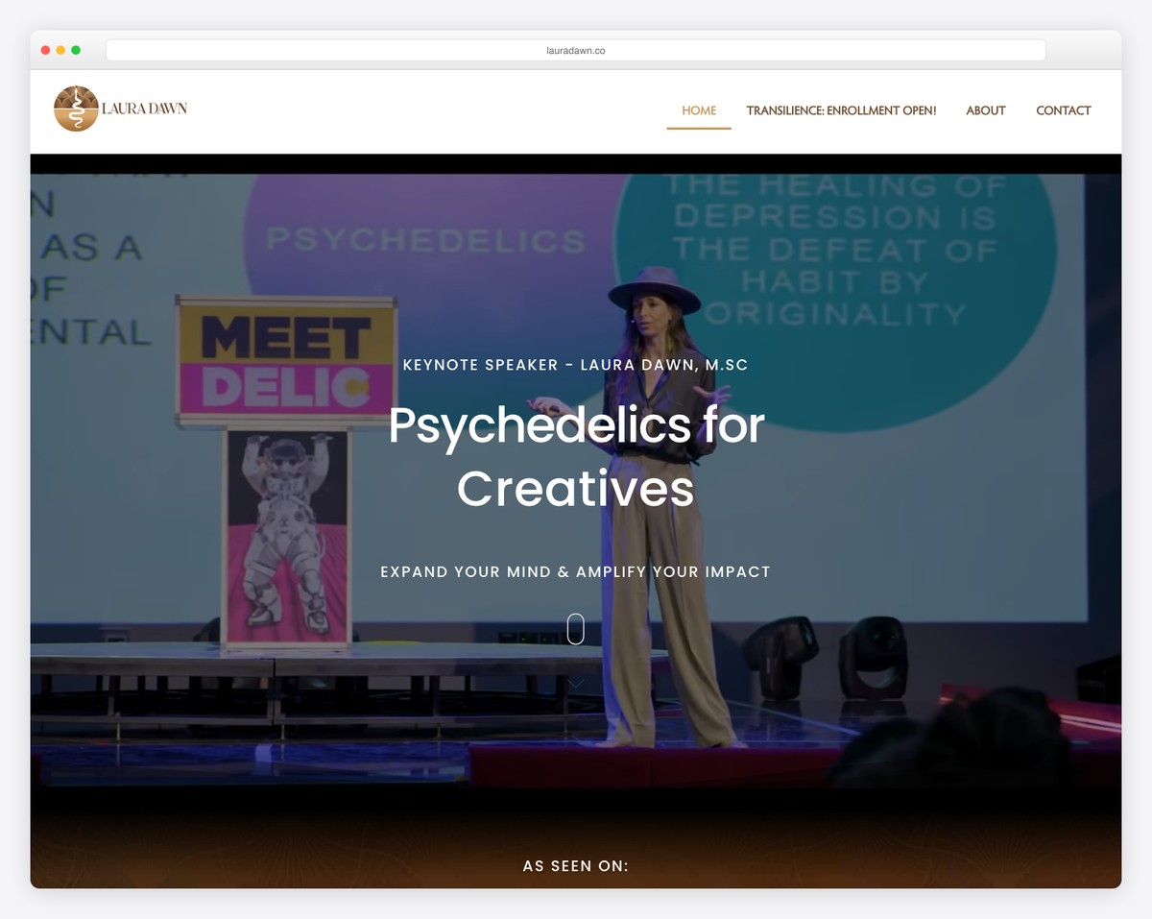Click the mouse-shaped scroll indicator icon
The image size is (1152, 919).
coord(576,629)
